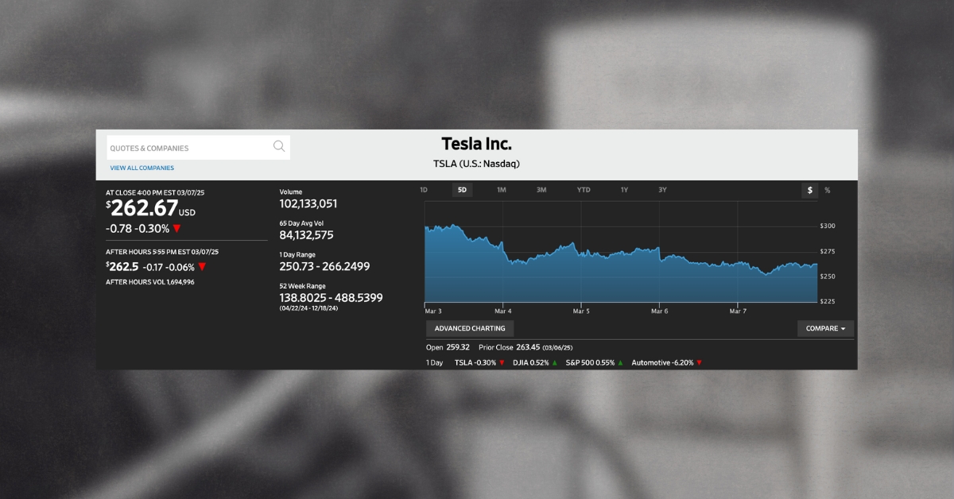Click the after hours price 262.5
954x499 pixels.
point(123,267)
